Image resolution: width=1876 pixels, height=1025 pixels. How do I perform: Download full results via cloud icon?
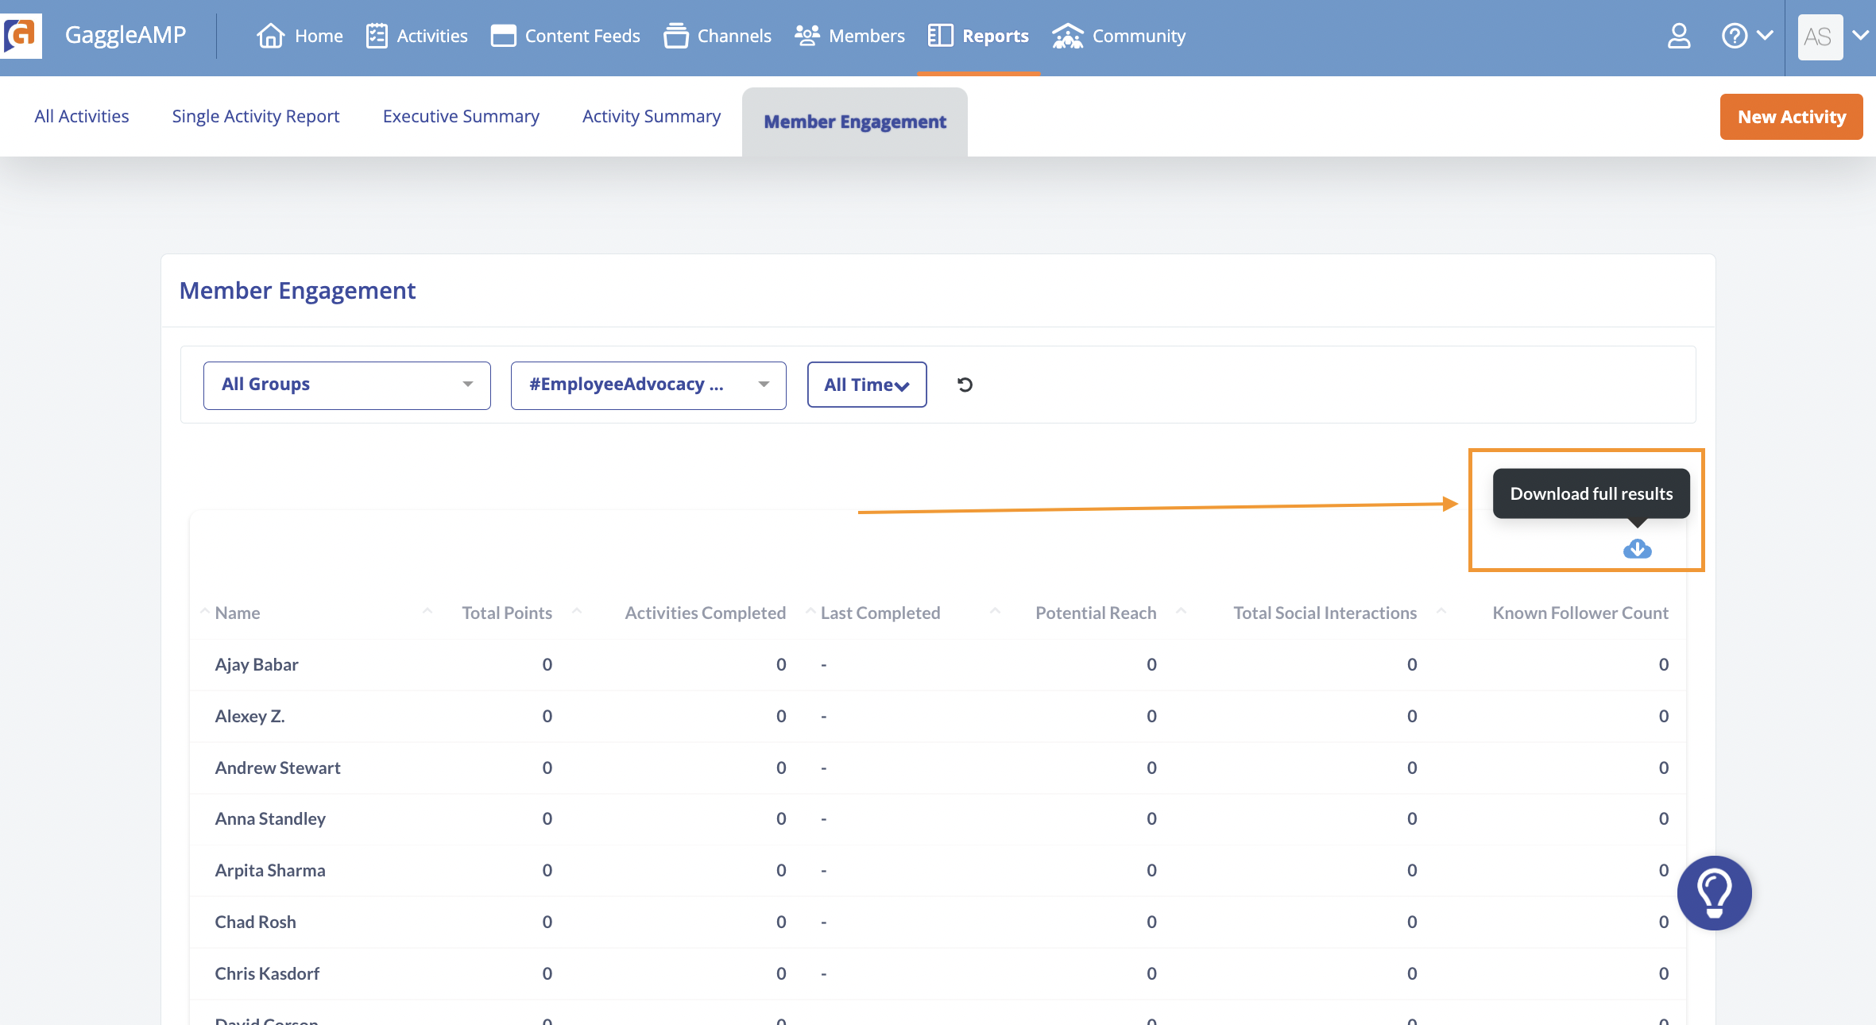click(1637, 549)
